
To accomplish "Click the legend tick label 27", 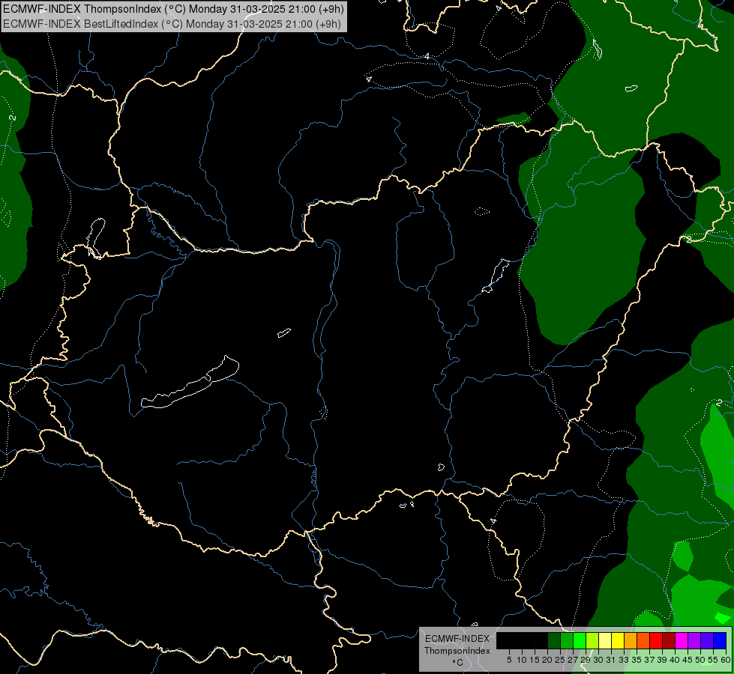I will tap(573, 660).
